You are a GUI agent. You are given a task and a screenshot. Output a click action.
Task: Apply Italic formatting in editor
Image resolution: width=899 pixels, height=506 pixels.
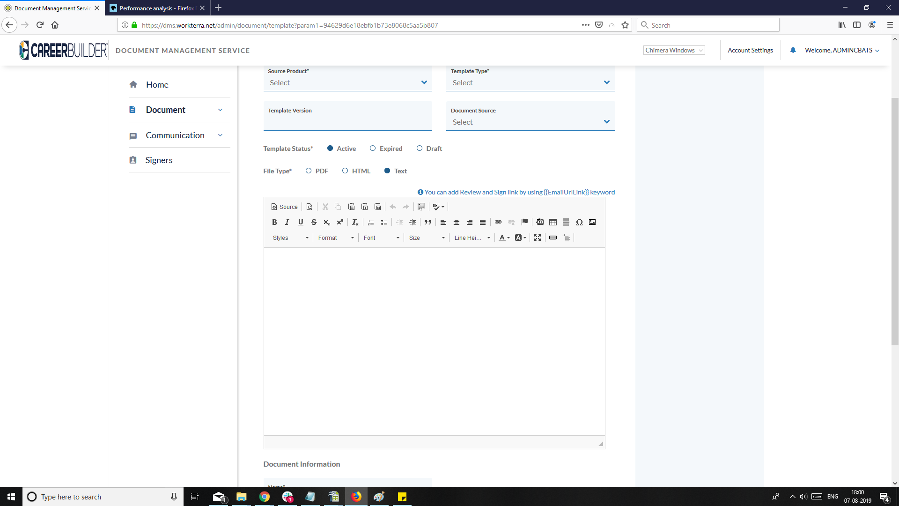287,223
